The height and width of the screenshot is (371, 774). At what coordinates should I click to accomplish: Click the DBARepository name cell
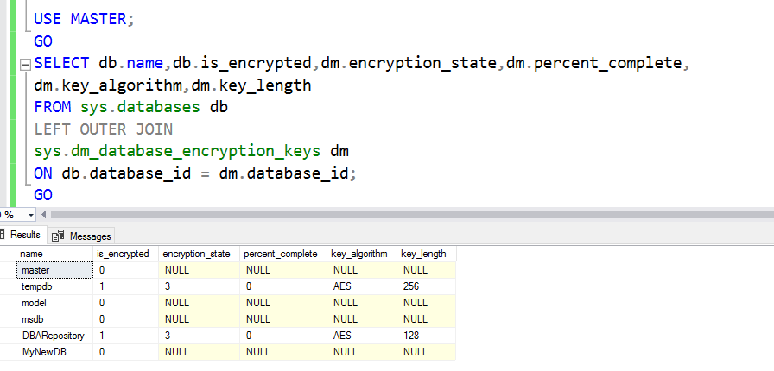pos(54,336)
